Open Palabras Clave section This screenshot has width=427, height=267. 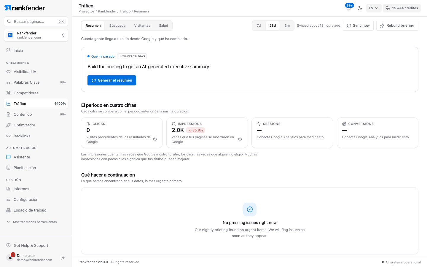point(36,82)
